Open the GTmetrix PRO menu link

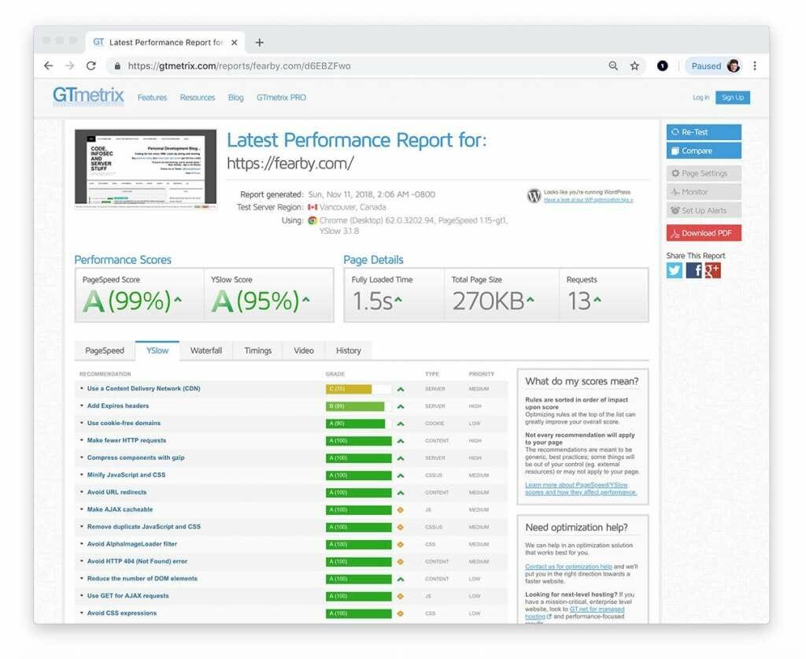[x=281, y=98]
